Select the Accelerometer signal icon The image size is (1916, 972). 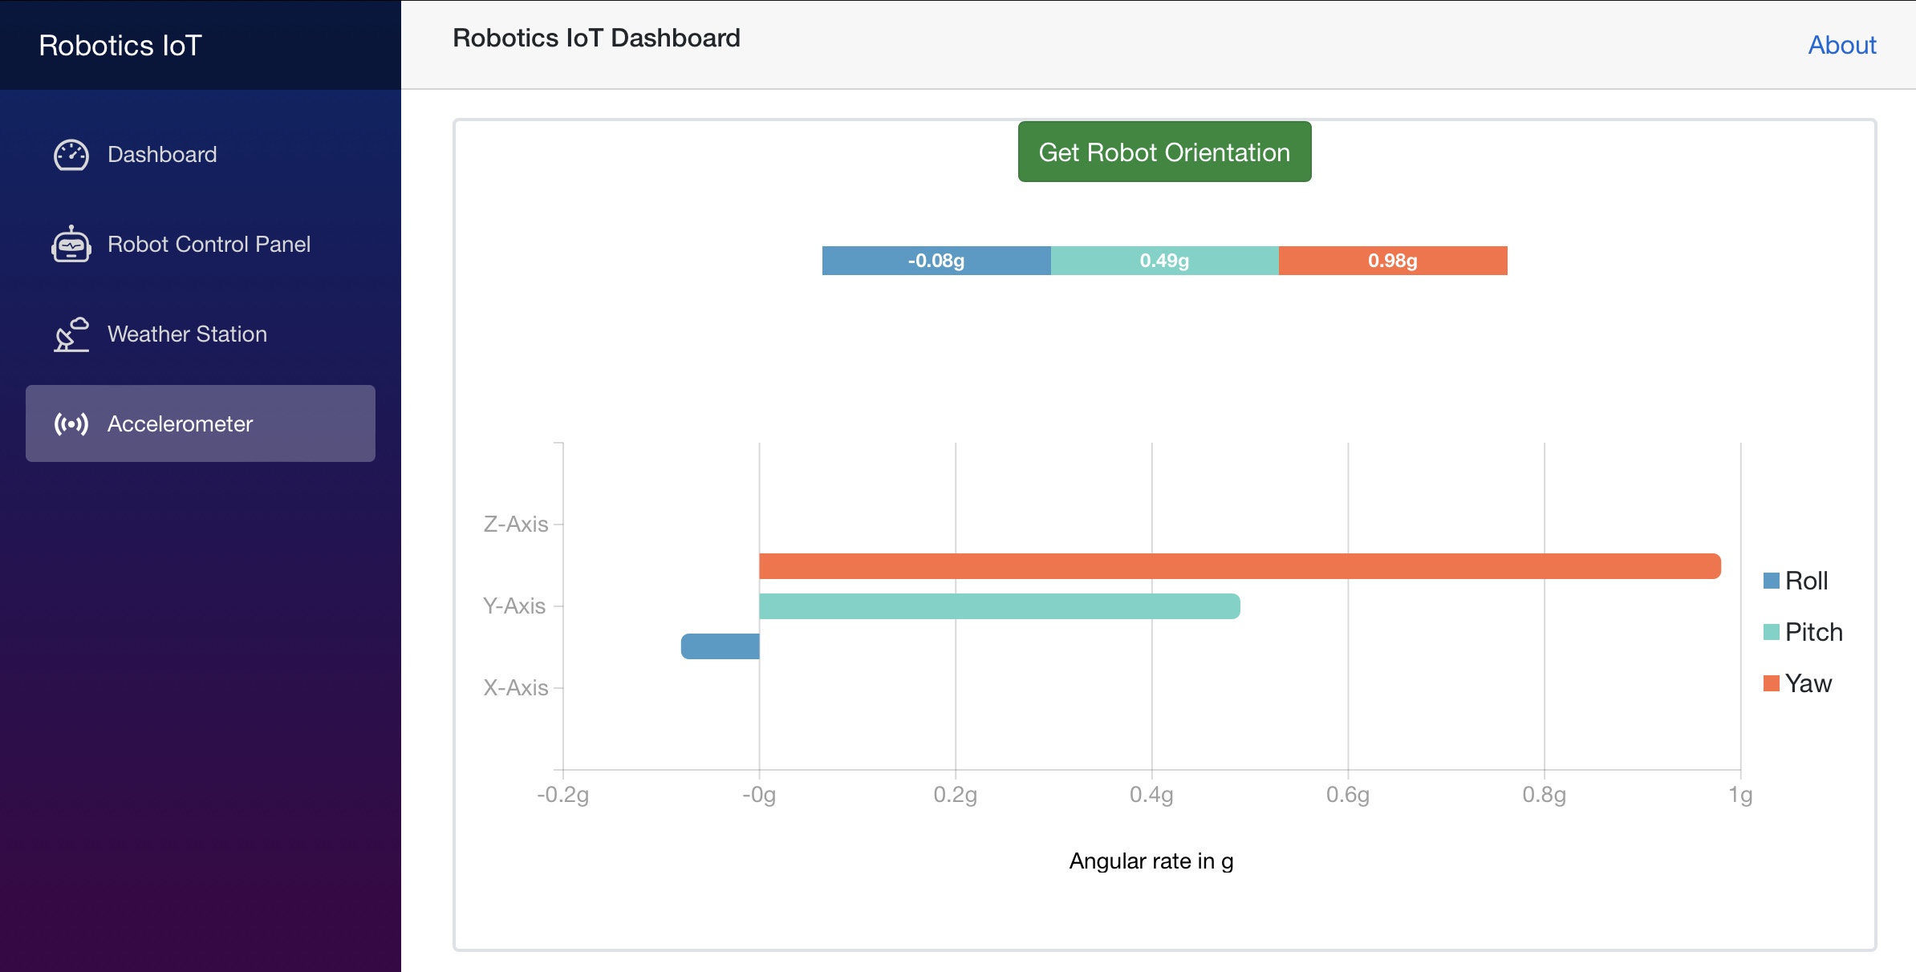point(71,423)
